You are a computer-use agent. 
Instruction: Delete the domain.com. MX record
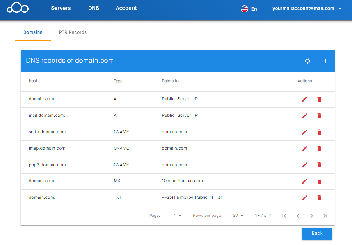[319, 181]
